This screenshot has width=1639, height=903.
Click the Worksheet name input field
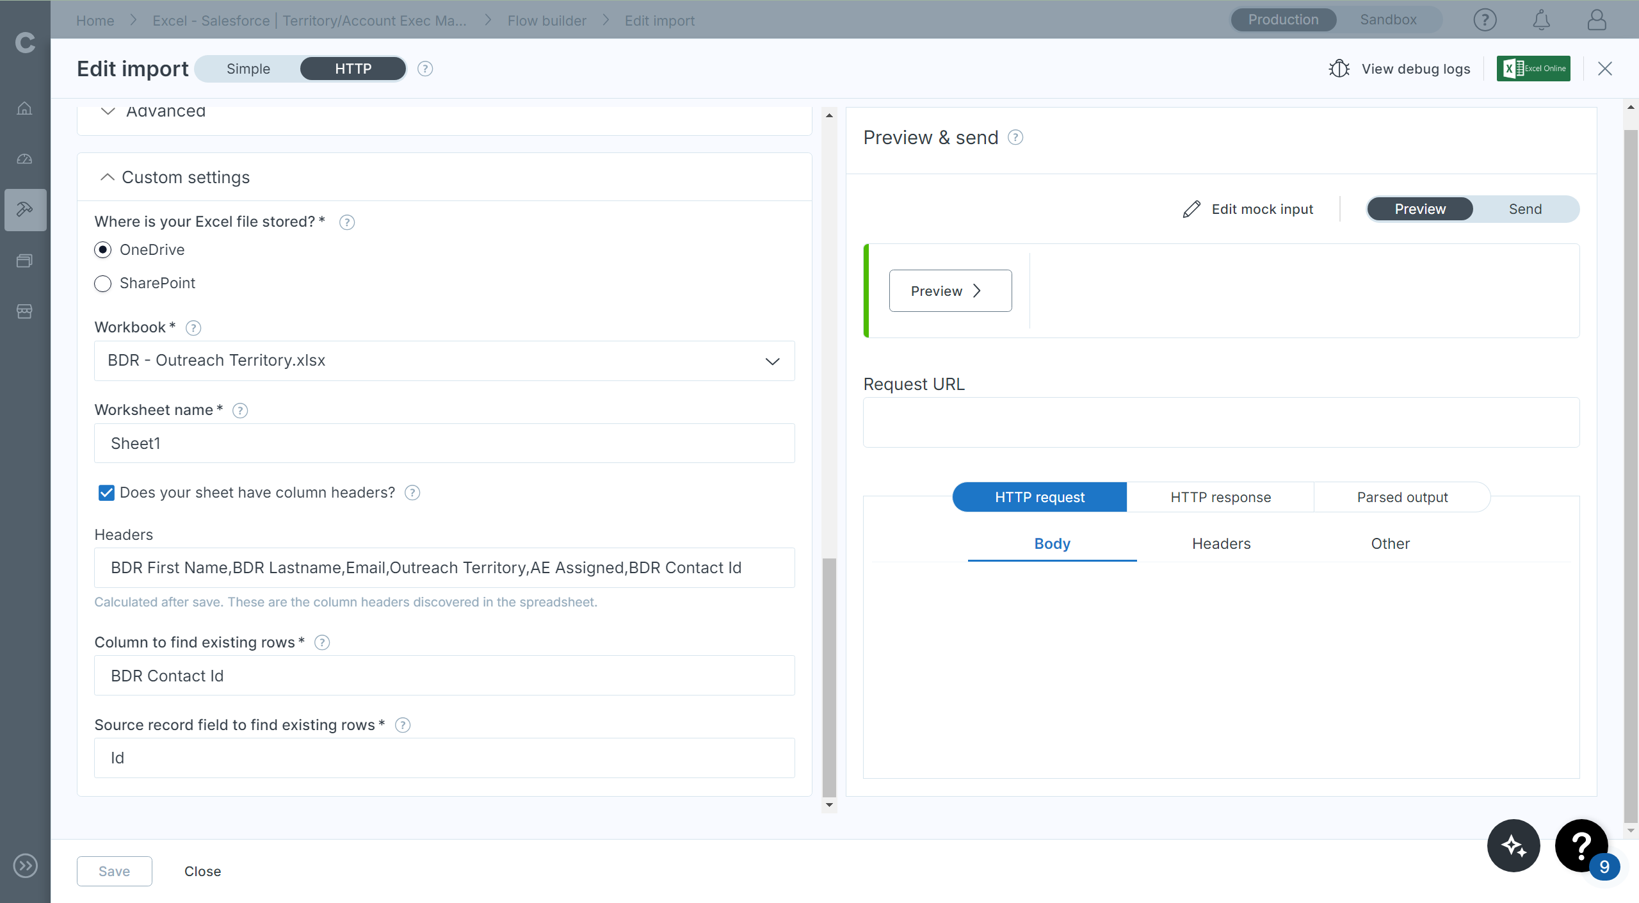[x=444, y=443]
